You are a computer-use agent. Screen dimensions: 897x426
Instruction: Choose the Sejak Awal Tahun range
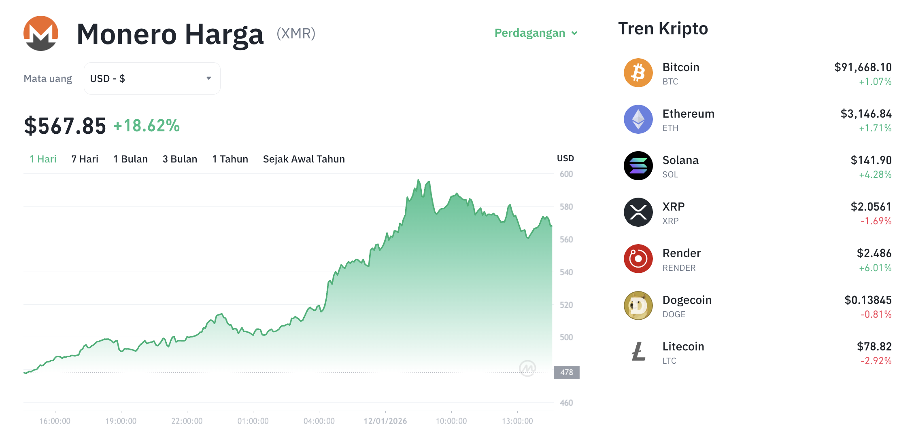tap(304, 159)
